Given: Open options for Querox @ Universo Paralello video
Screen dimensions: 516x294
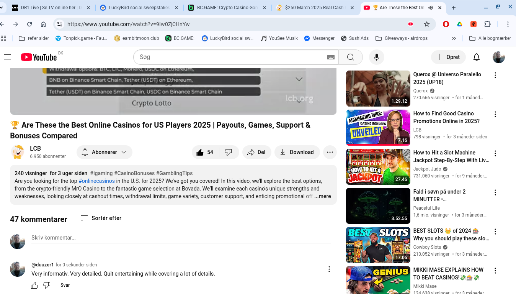Looking at the screenshot, I should (x=495, y=75).
